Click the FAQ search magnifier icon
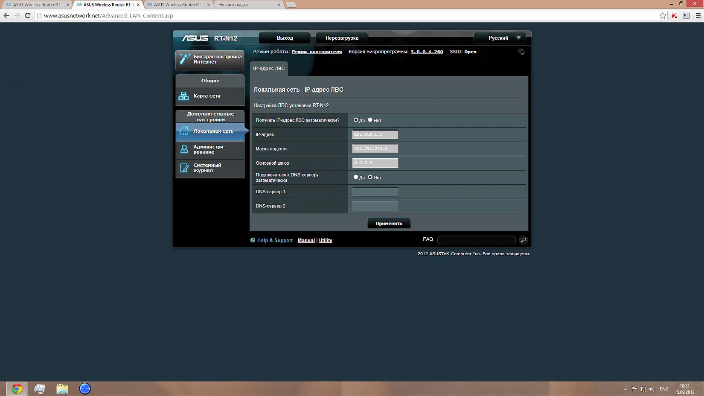The image size is (704, 396). [523, 240]
